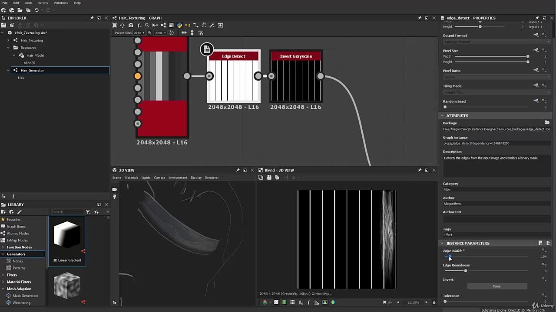Pin the Explorer panel
This screenshot has height=312, width=556.
point(92,18)
